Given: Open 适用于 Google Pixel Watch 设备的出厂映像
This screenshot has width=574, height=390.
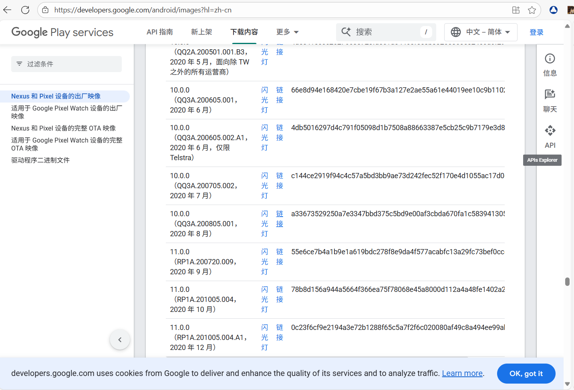Looking at the screenshot, I should (x=67, y=112).
